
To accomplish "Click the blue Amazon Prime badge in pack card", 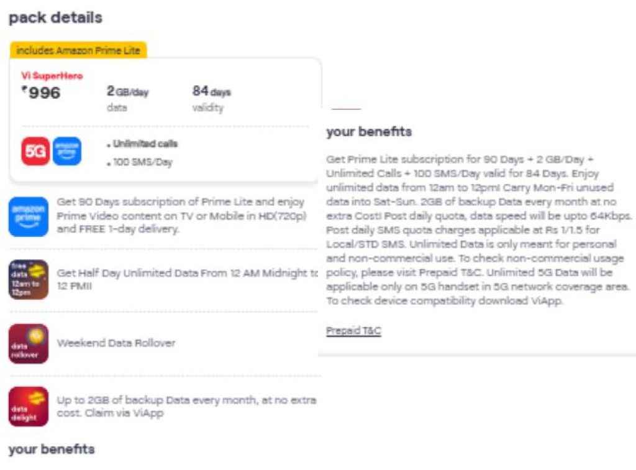I will pos(67,151).
